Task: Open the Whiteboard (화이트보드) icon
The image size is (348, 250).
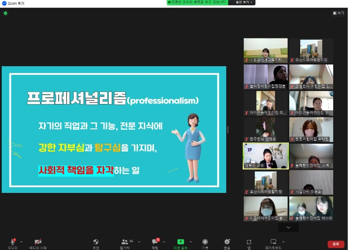Action: tap(273, 242)
